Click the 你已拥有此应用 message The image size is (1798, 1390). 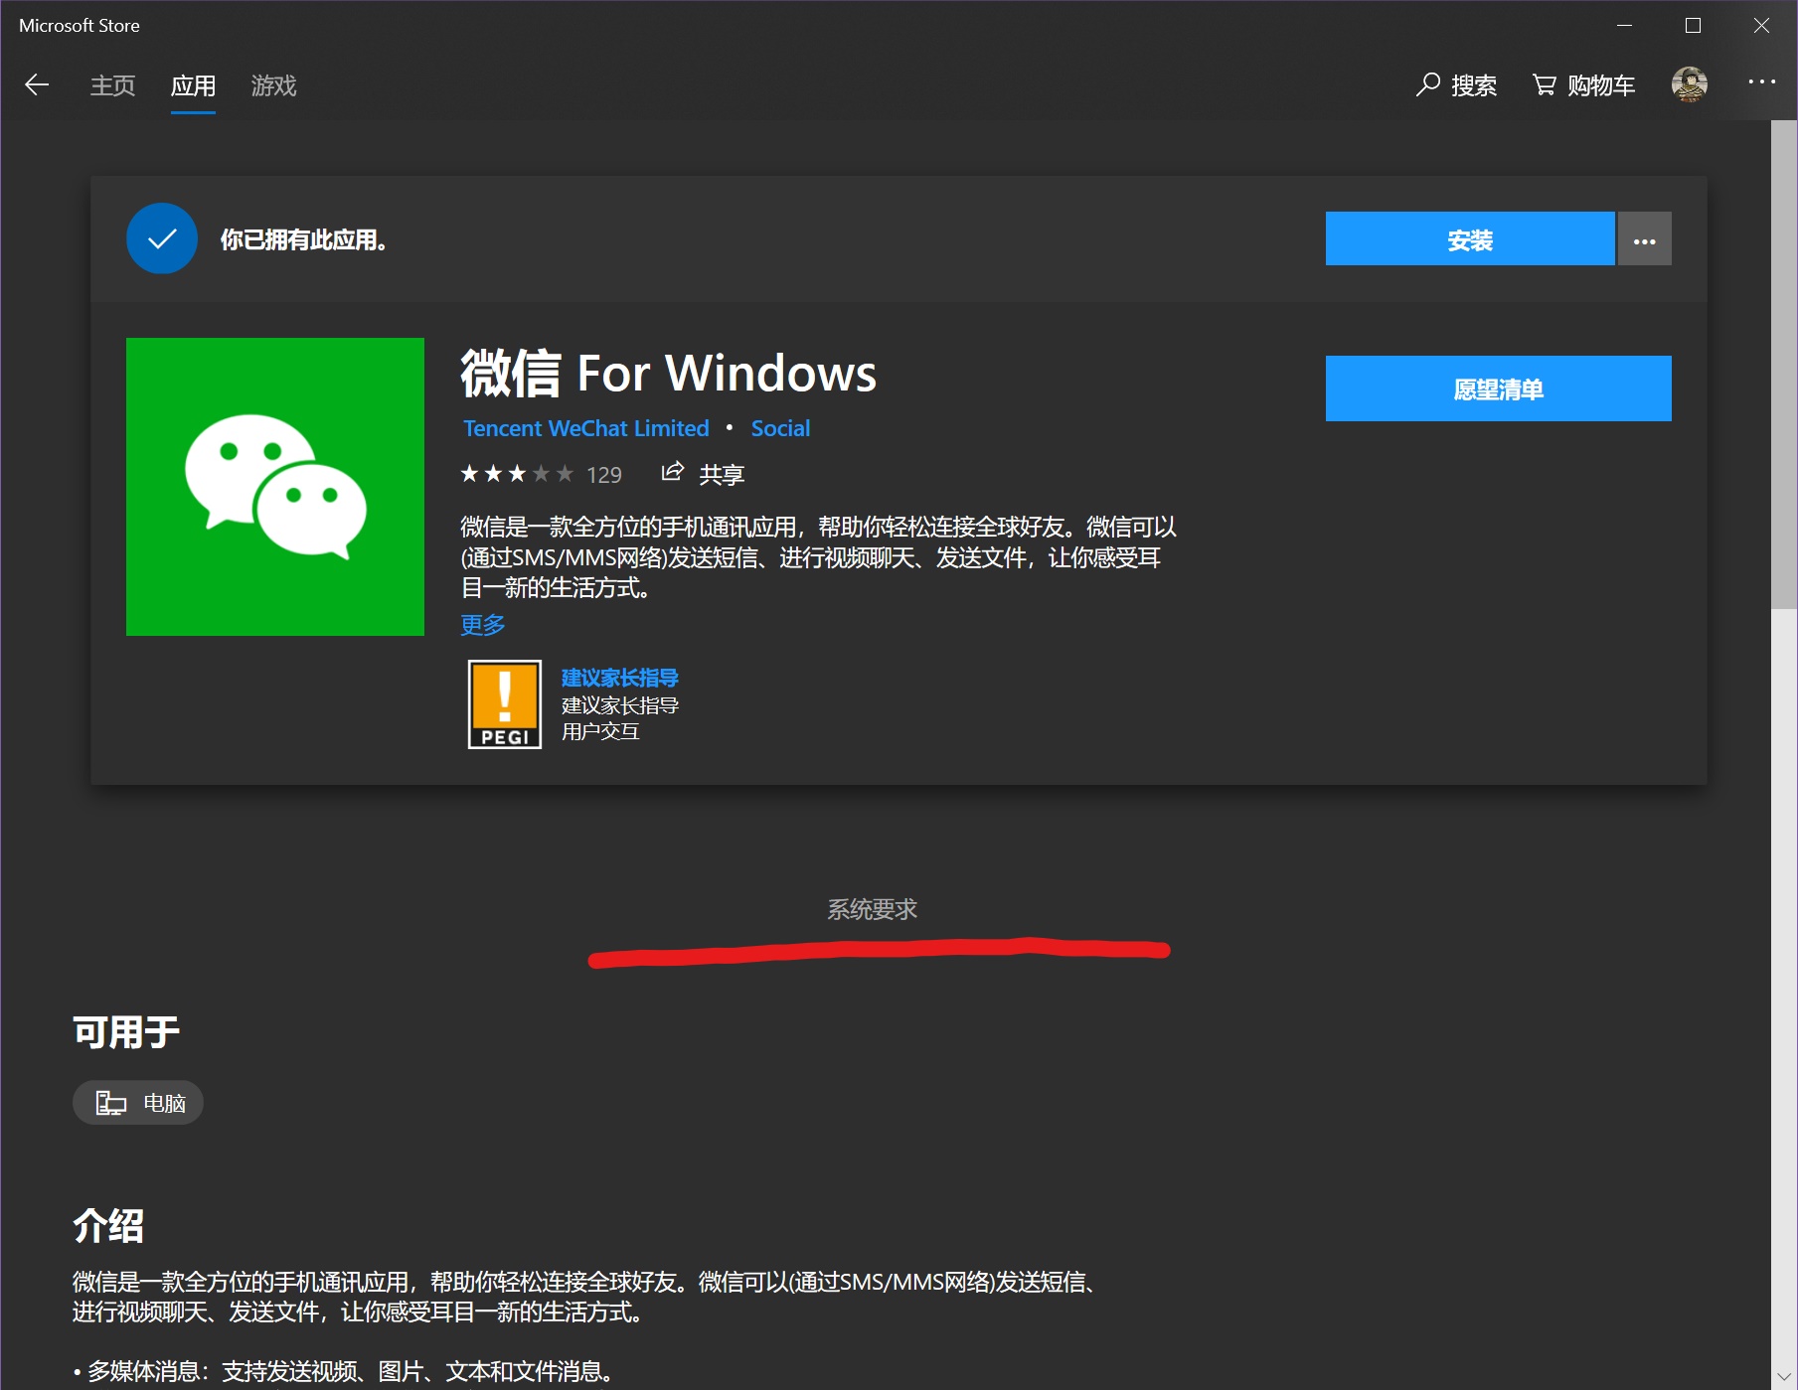pyautogui.click(x=304, y=239)
